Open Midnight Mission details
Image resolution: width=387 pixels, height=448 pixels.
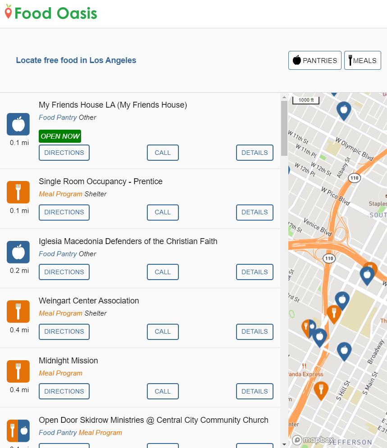255,391
